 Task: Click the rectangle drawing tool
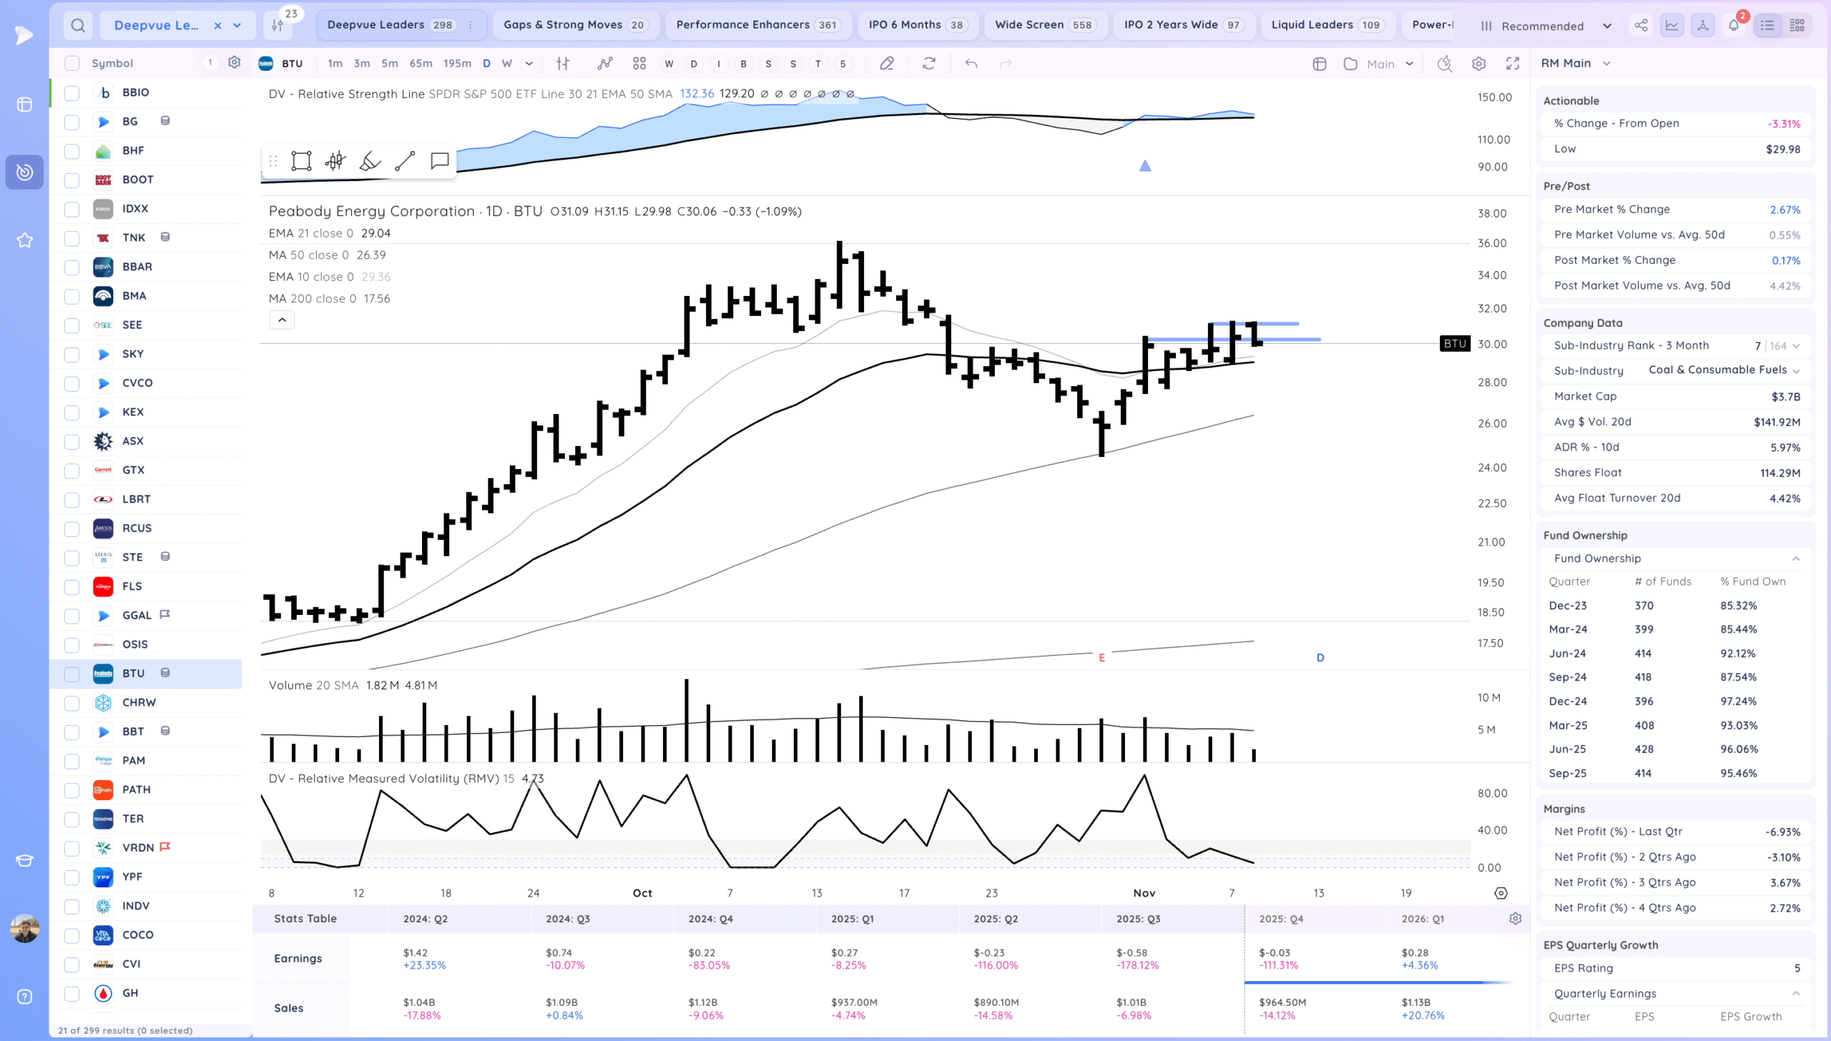click(301, 161)
